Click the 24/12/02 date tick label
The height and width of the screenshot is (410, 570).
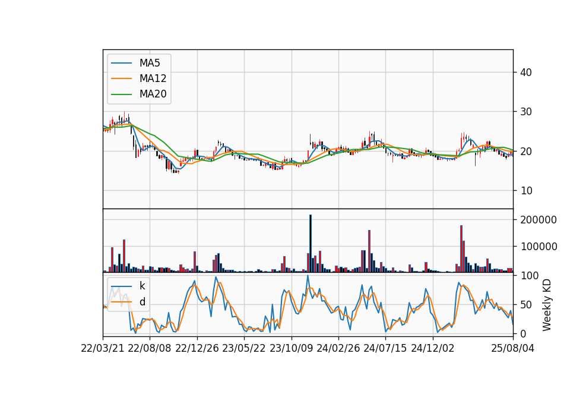click(x=433, y=348)
